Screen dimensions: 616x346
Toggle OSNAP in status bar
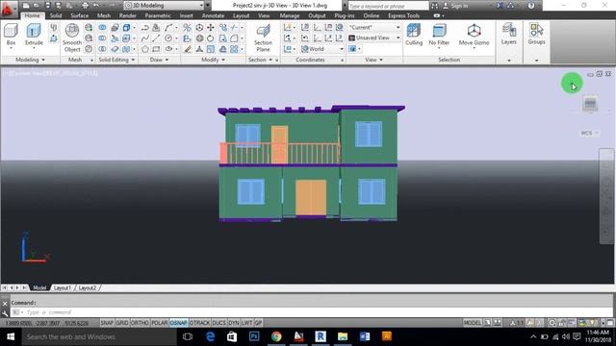(x=179, y=323)
